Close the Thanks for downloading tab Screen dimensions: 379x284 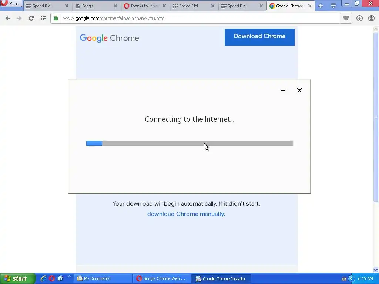click(164, 6)
